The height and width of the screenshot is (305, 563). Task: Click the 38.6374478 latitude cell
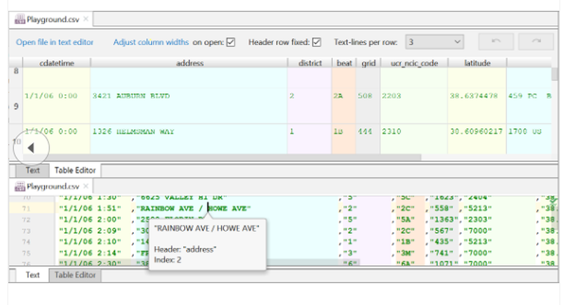[x=477, y=106]
